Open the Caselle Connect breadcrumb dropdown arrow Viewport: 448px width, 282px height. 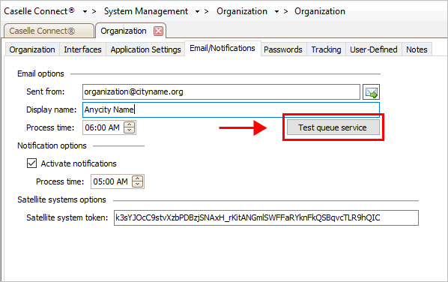click(x=85, y=12)
